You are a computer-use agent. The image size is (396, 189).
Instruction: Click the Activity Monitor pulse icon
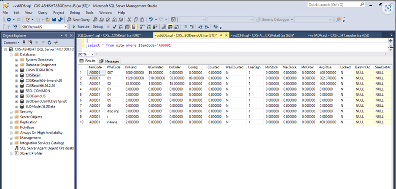(56, 42)
